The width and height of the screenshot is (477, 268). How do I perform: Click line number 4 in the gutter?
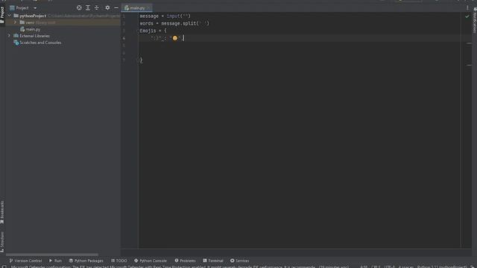(124, 38)
